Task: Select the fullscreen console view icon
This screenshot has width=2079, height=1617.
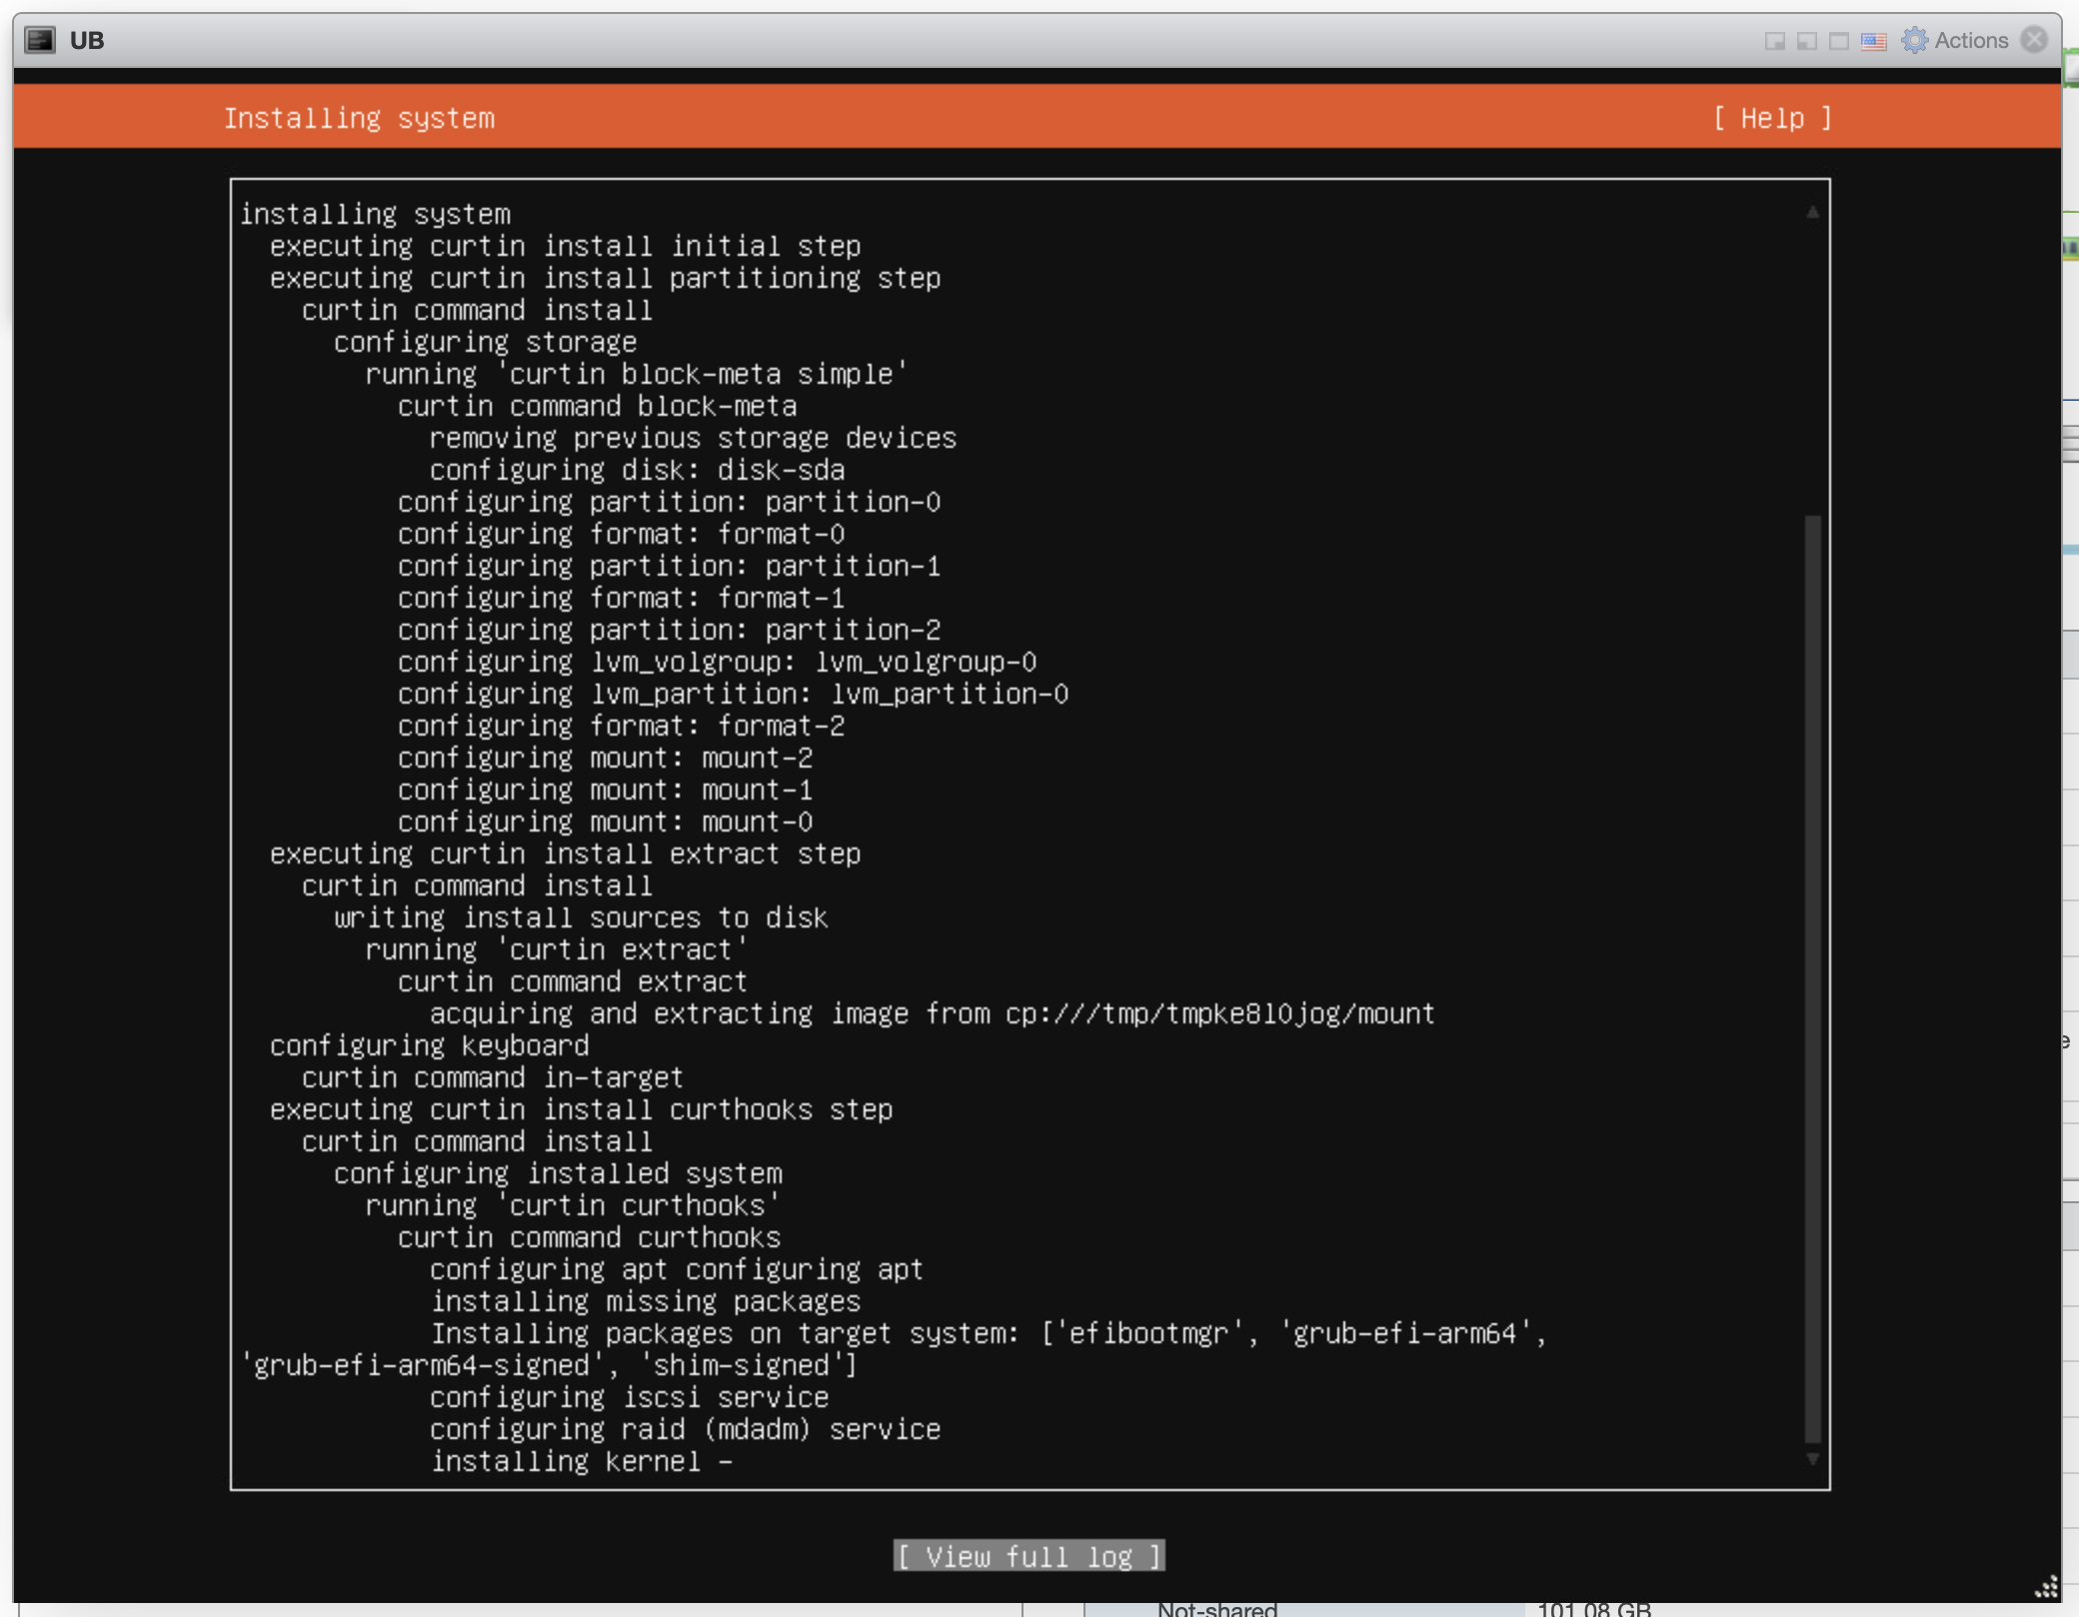Action: (x=1838, y=41)
